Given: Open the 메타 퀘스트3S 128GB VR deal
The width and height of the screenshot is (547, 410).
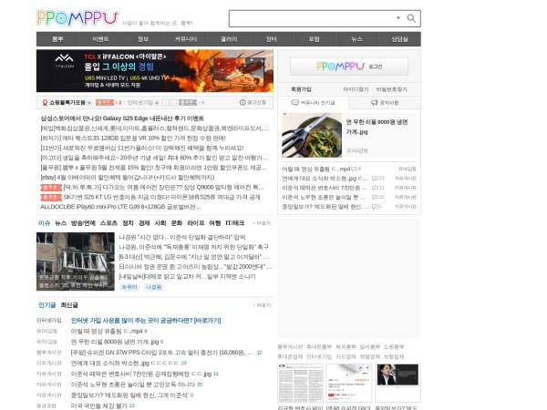Looking at the screenshot, I should [133, 138].
